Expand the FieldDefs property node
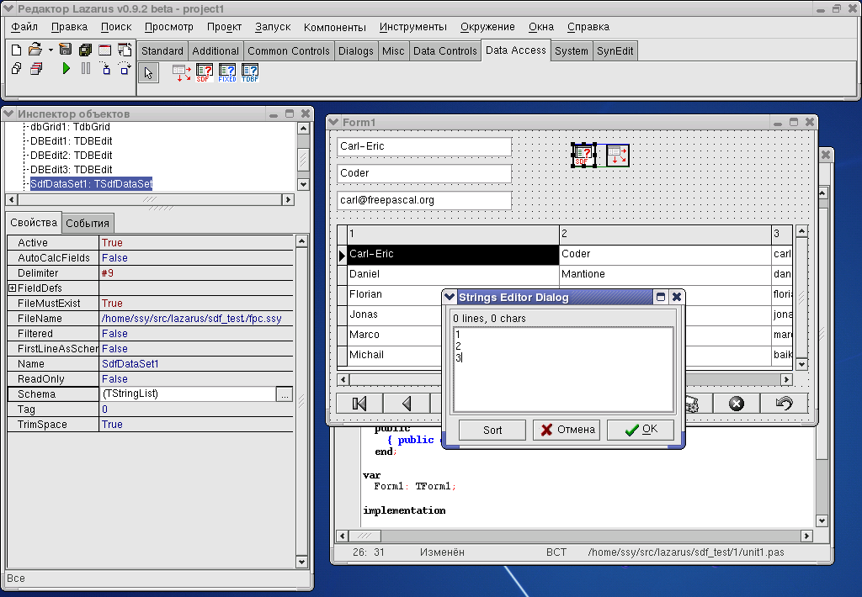This screenshot has width=862, height=597. click(12, 288)
